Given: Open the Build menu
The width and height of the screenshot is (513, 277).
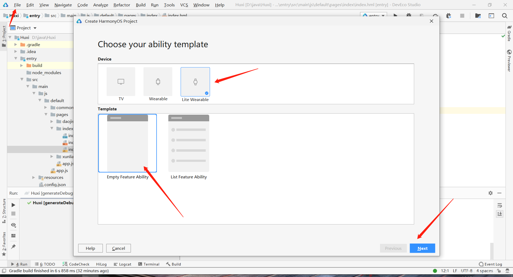Looking at the screenshot, I should [141, 5].
